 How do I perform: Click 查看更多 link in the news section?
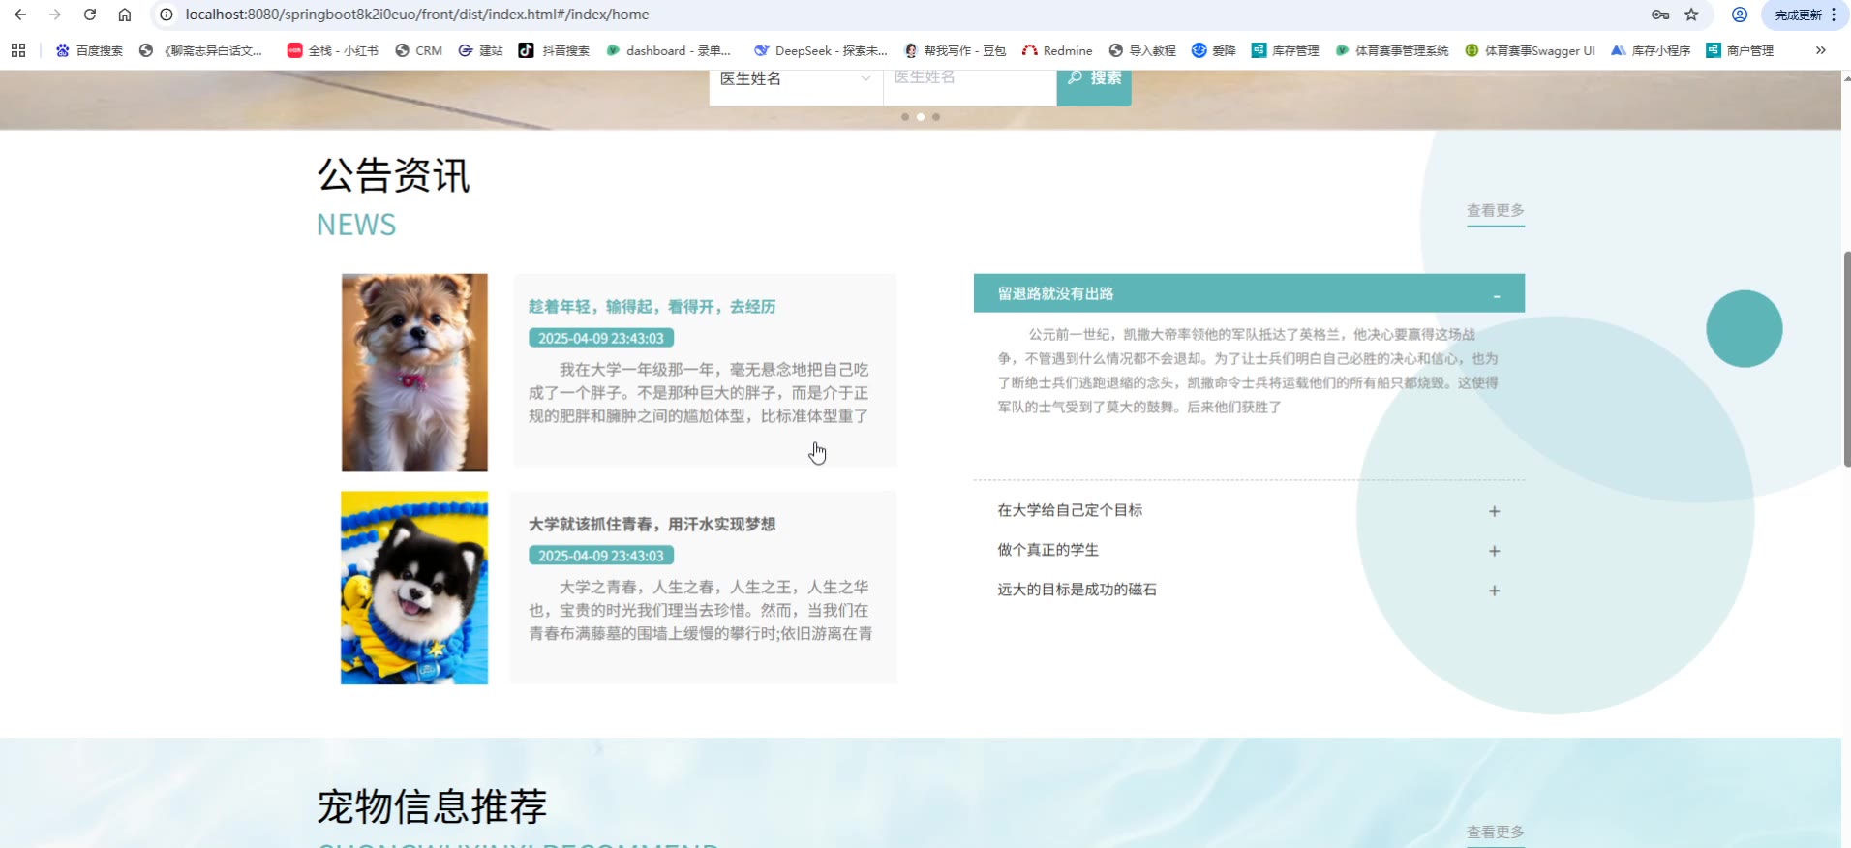tap(1495, 211)
